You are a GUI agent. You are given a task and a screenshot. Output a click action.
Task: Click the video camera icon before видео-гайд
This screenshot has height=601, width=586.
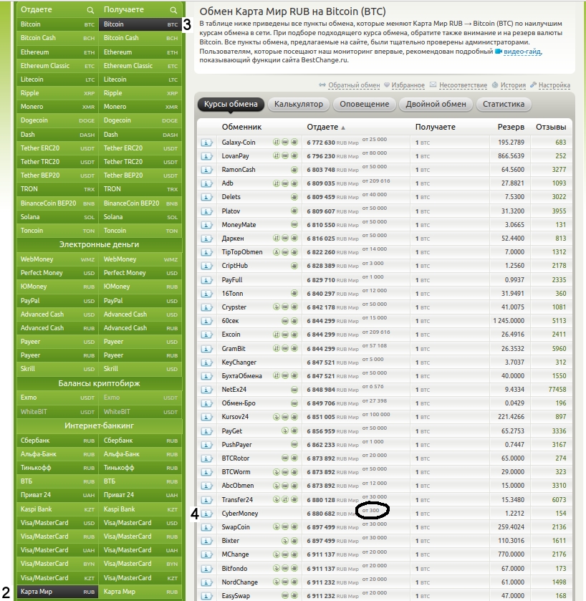(x=498, y=52)
